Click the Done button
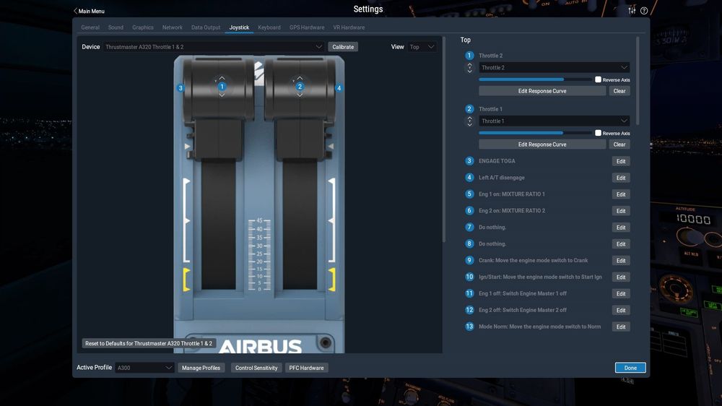Viewport: 722px width, 406px height. pyautogui.click(x=630, y=368)
